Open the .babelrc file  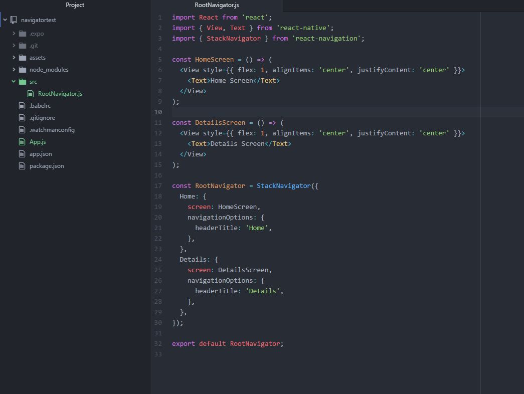pos(40,106)
